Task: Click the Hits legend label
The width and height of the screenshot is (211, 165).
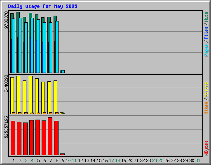Action: click(x=206, y=17)
